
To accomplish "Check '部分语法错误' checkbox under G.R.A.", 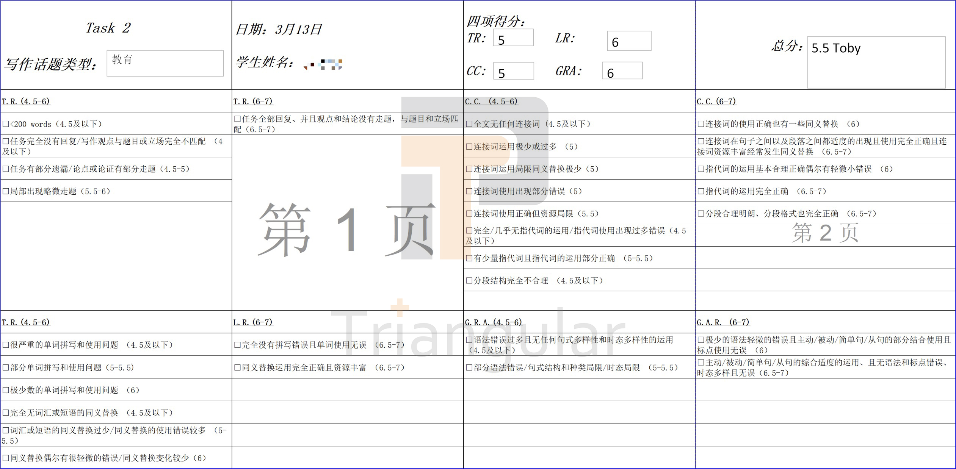I will click(x=469, y=368).
